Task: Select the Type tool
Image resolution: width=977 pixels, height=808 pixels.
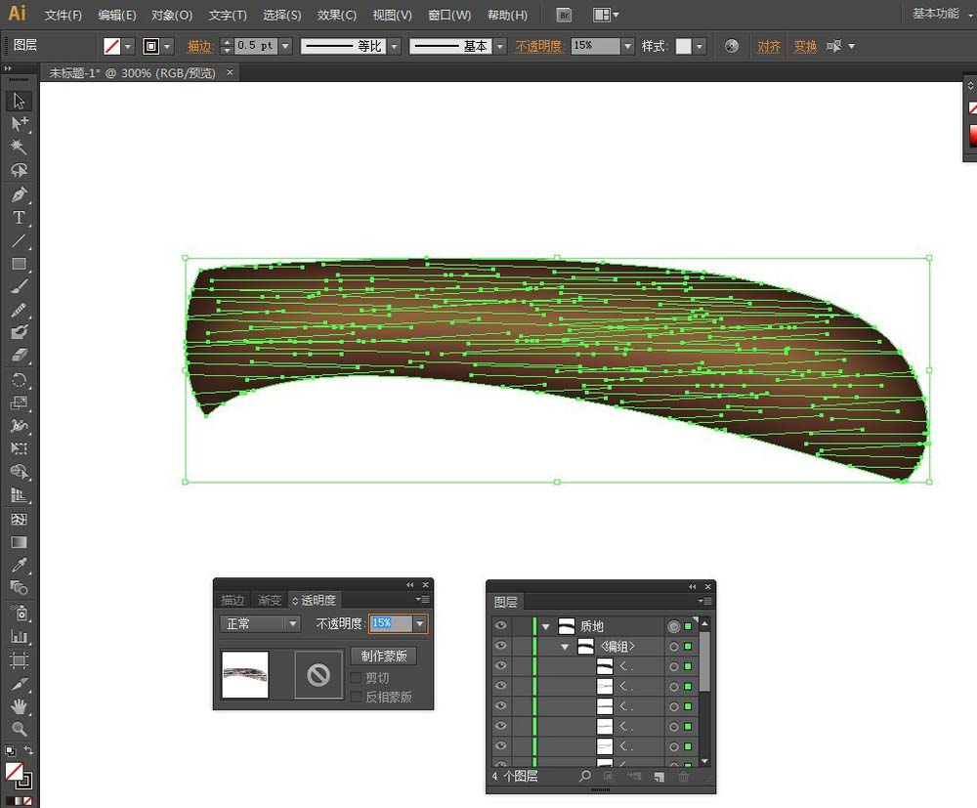Action: coord(19,218)
